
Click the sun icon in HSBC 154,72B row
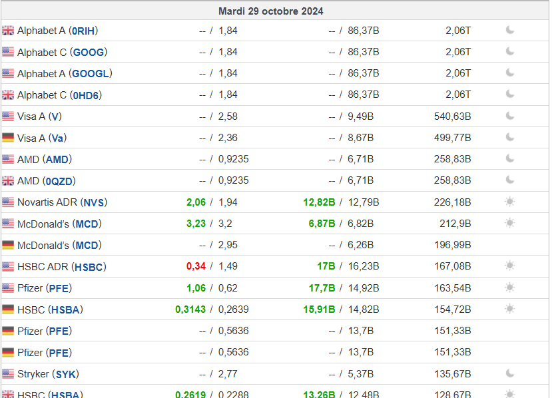510,309
